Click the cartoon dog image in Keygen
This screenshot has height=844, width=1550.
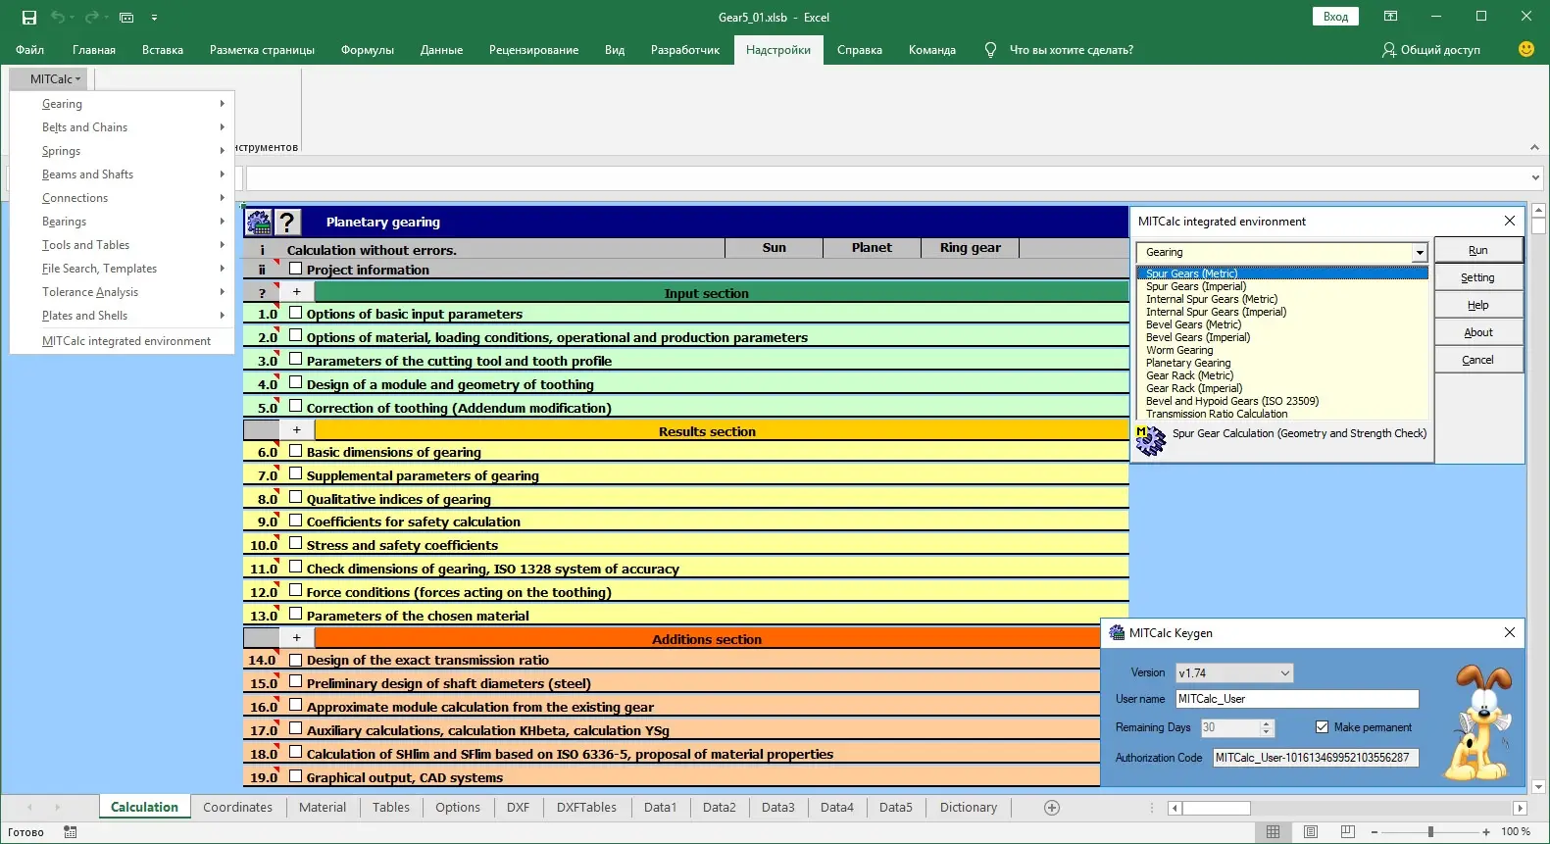click(1480, 721)
